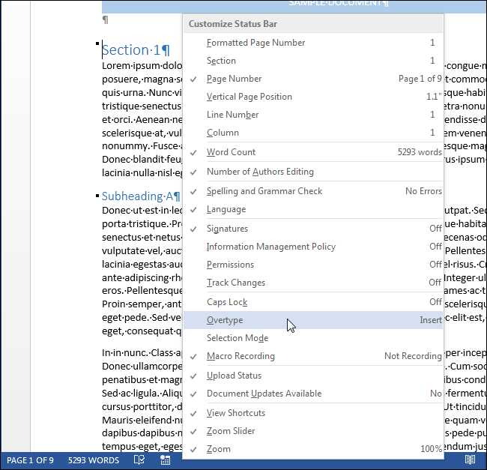The image size is (487, 470).
Task: Uncheck View Shortcuts option
Action: pyautogui.click(x=313, y=413)
